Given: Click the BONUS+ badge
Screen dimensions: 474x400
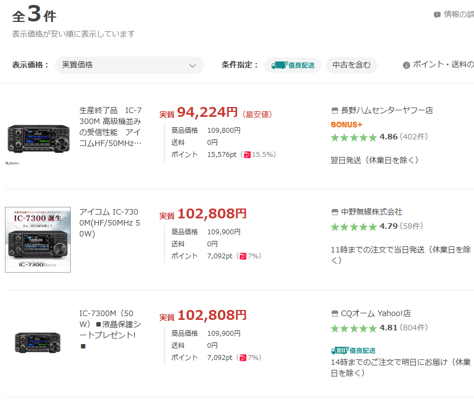Looking at the screenshot, I should pyautogui.click(x=346, y=125).
